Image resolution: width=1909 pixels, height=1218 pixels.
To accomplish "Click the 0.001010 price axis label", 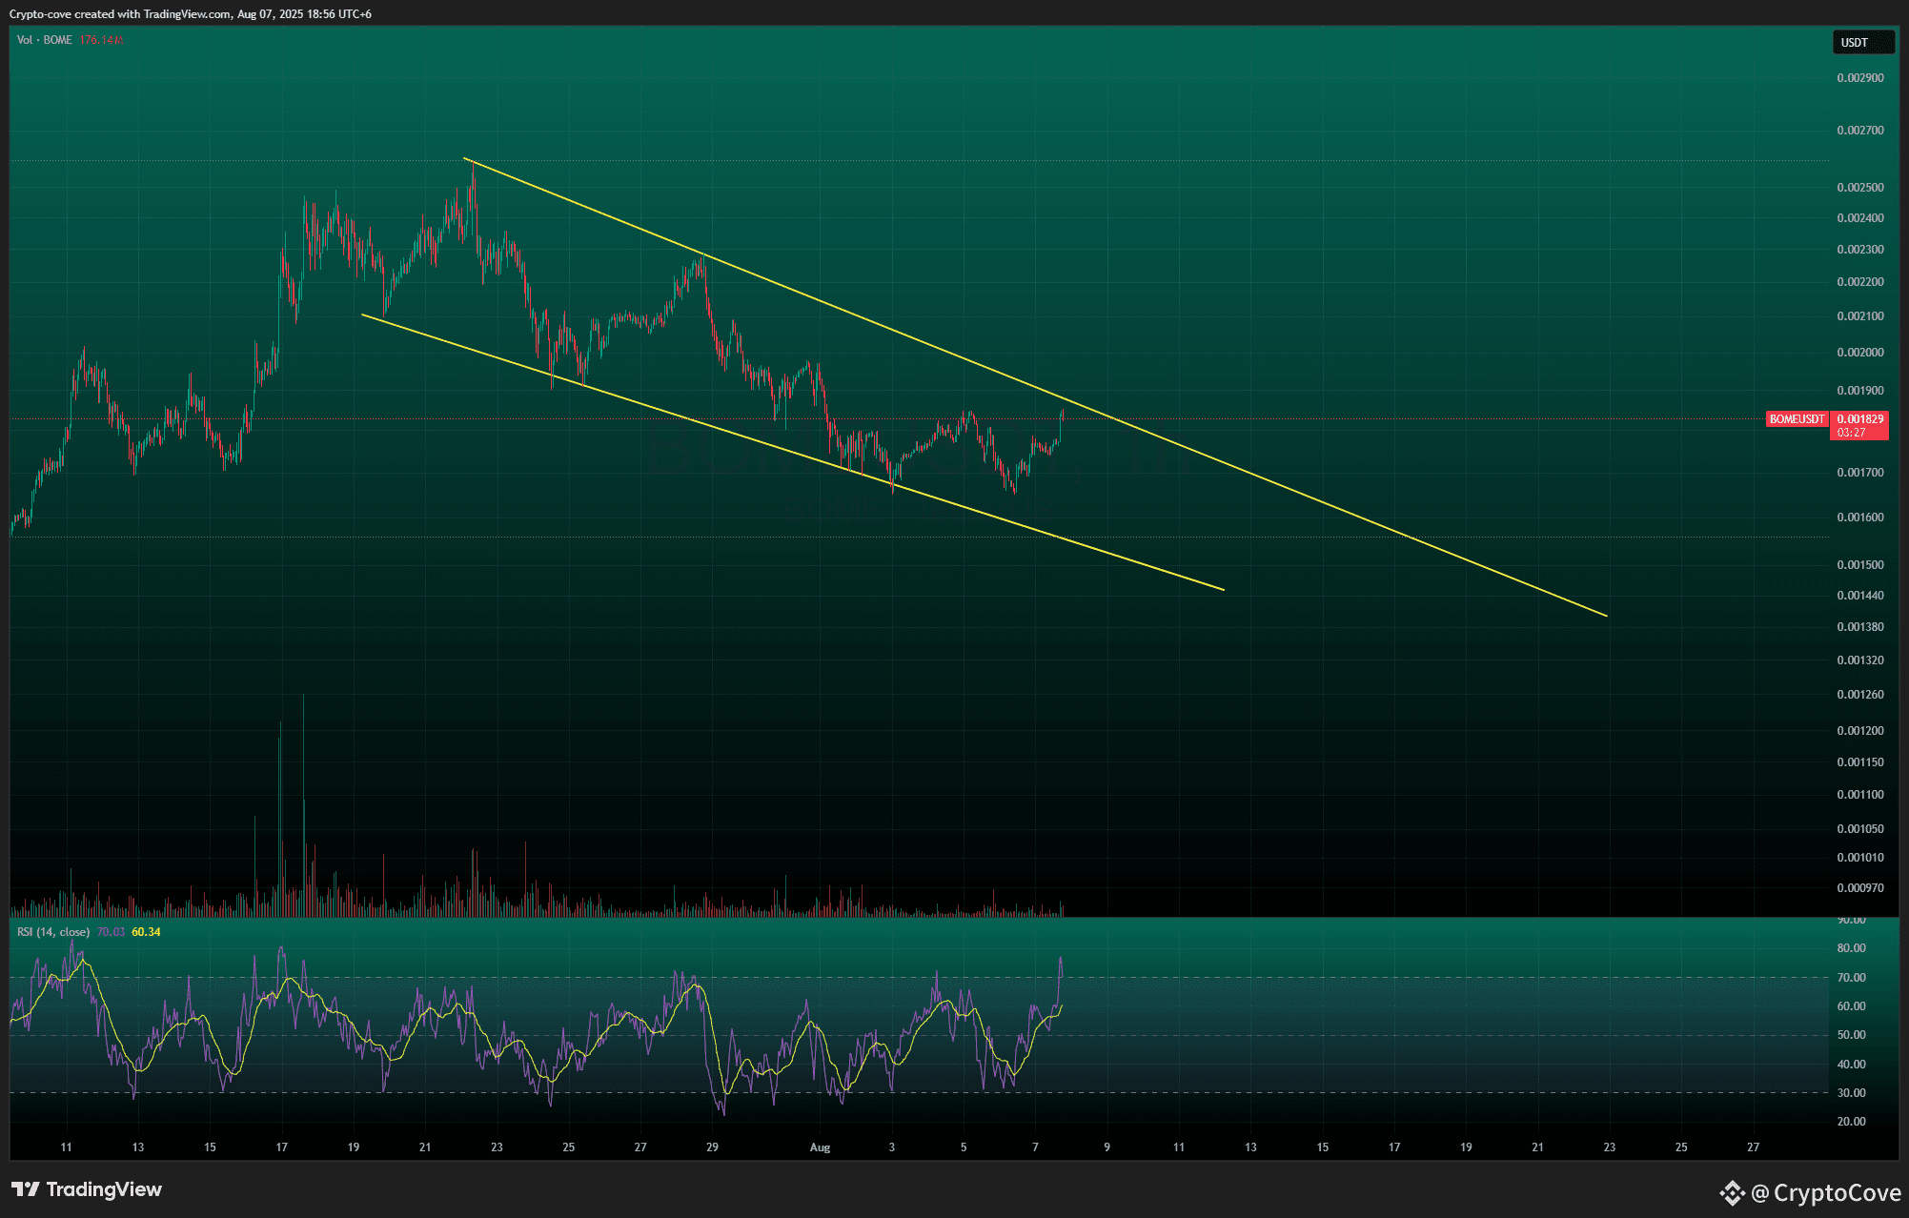I will click(x=1859, y=858).
